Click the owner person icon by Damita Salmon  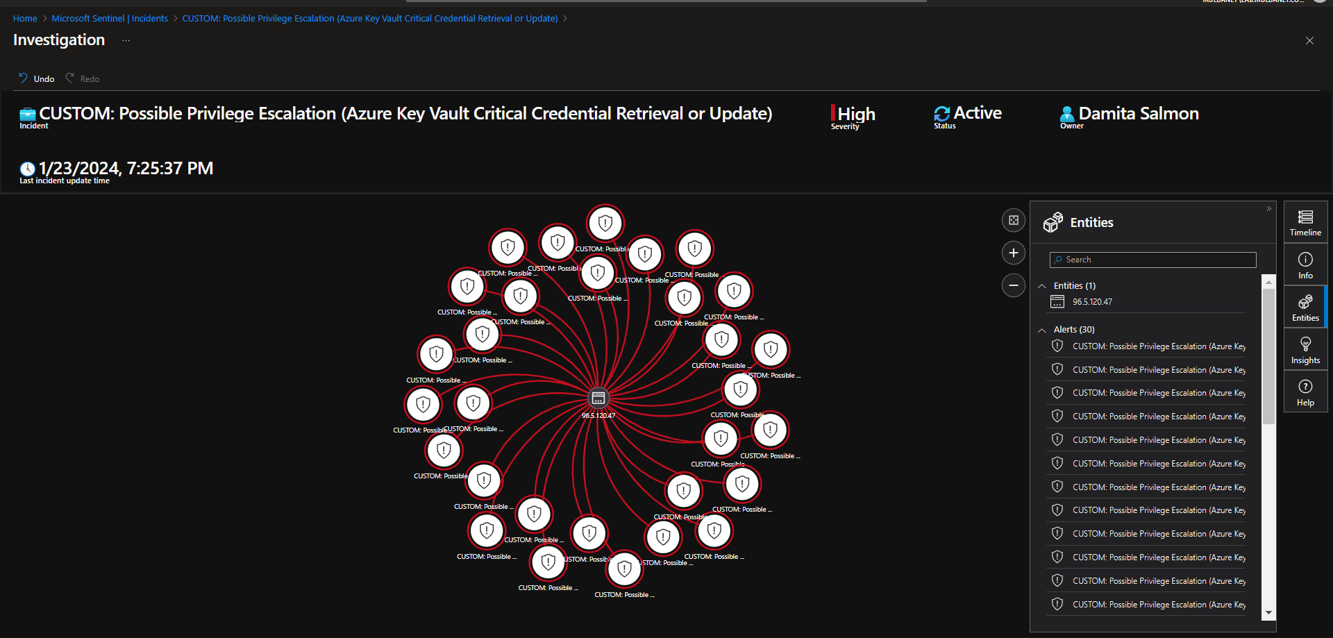point(1067,114)
